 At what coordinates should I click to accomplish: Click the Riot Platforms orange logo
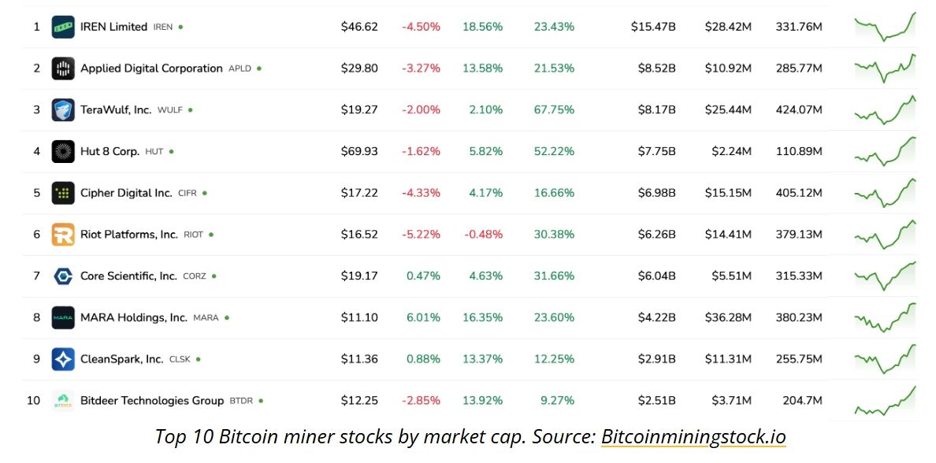point(63,235)
